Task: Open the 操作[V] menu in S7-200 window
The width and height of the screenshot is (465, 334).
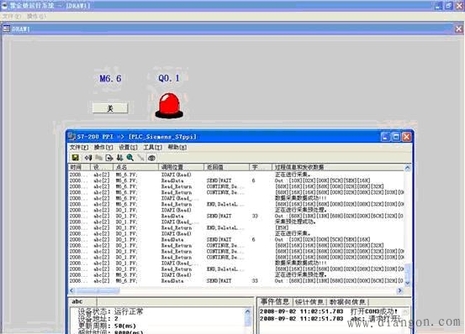Action: 103,147
